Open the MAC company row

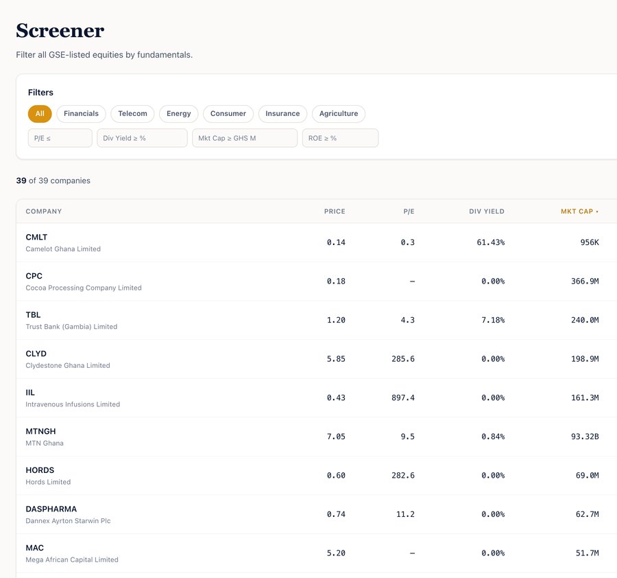pos(316,553)
